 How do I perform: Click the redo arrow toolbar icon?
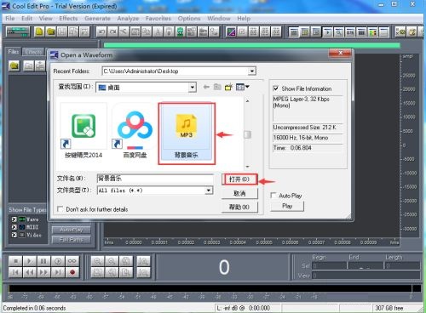[112, 31]
